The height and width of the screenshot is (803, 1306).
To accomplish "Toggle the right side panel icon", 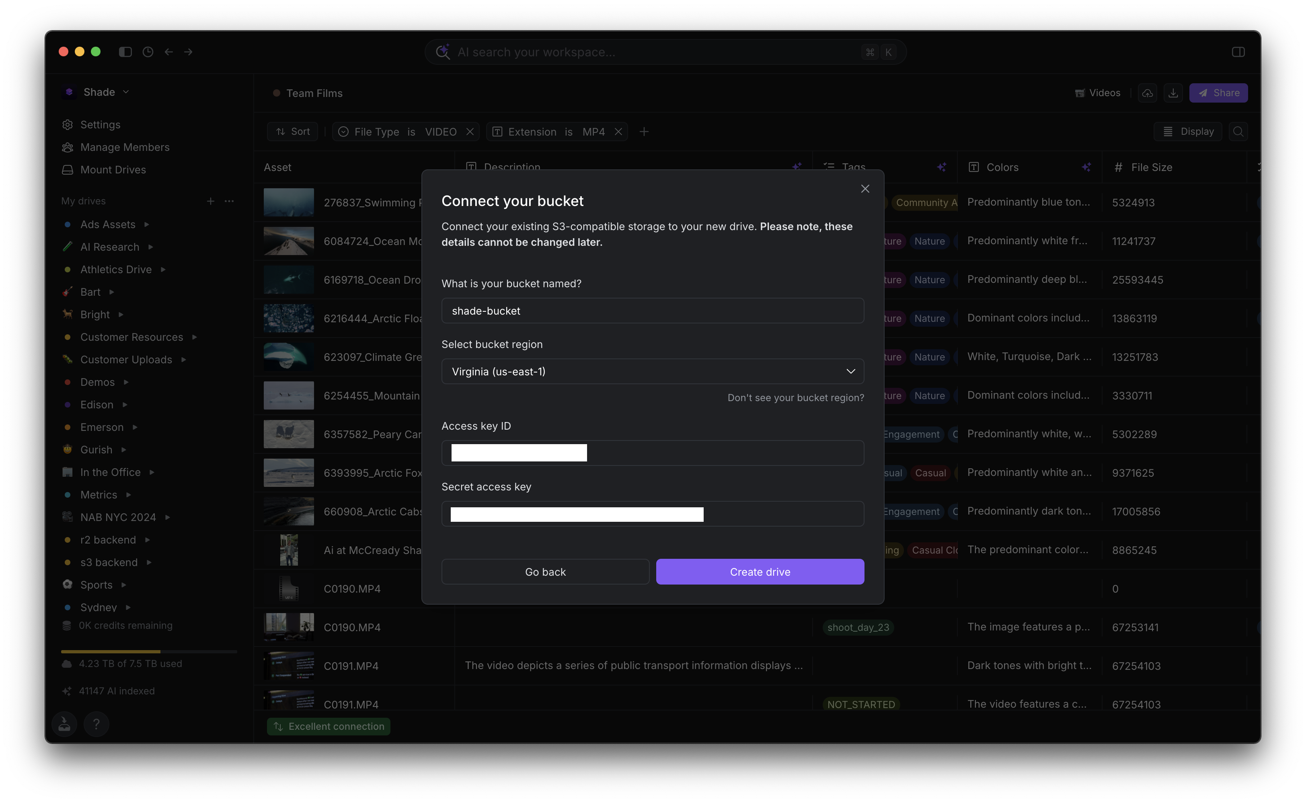I will click(x=1238, y=52).
